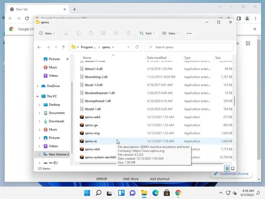This screenshot has width=265, height=199.
Task: Click Program... breadcrumb in address bar
Action: click(x=89, y=47)
